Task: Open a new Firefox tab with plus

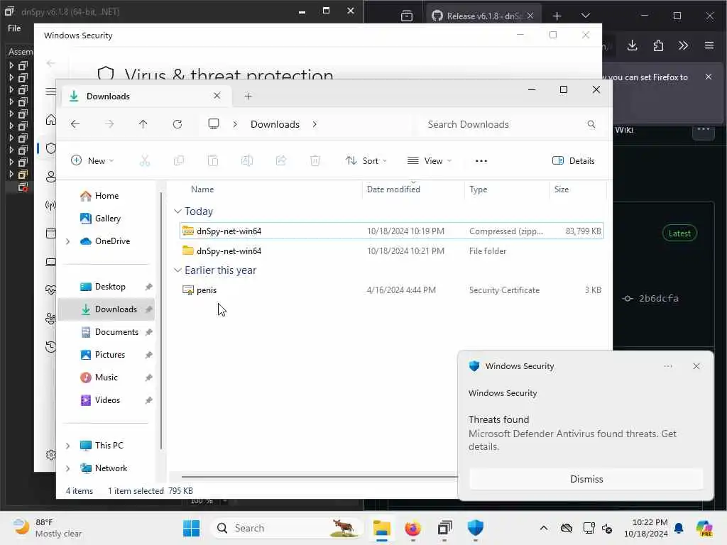Action: pyautogui.click(x=557, y=16)
